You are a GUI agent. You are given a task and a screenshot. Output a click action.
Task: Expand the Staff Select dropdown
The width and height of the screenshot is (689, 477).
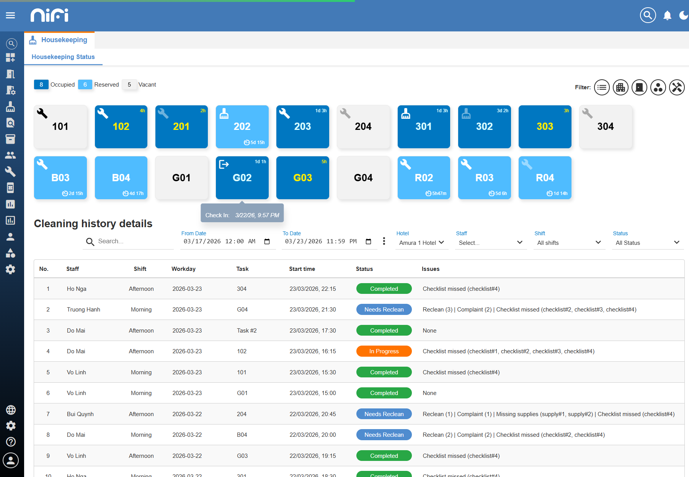point(491,243)
